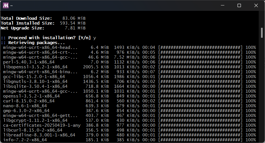Screen dimensions: 265x143
Task: Click the Retrieving packages status line
Action: coord(33,43)
